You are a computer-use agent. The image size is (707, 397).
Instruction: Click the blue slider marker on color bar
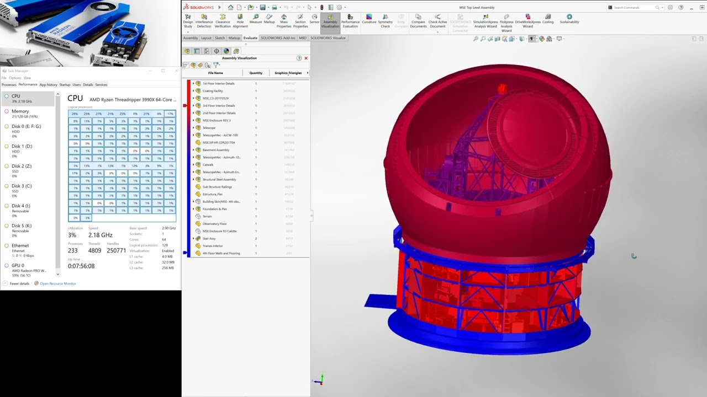point(185,253)
